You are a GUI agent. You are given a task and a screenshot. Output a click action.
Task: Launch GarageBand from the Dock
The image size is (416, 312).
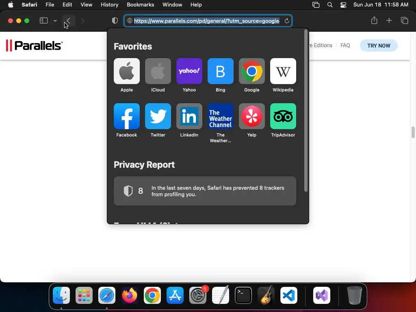tap(266, 295)
